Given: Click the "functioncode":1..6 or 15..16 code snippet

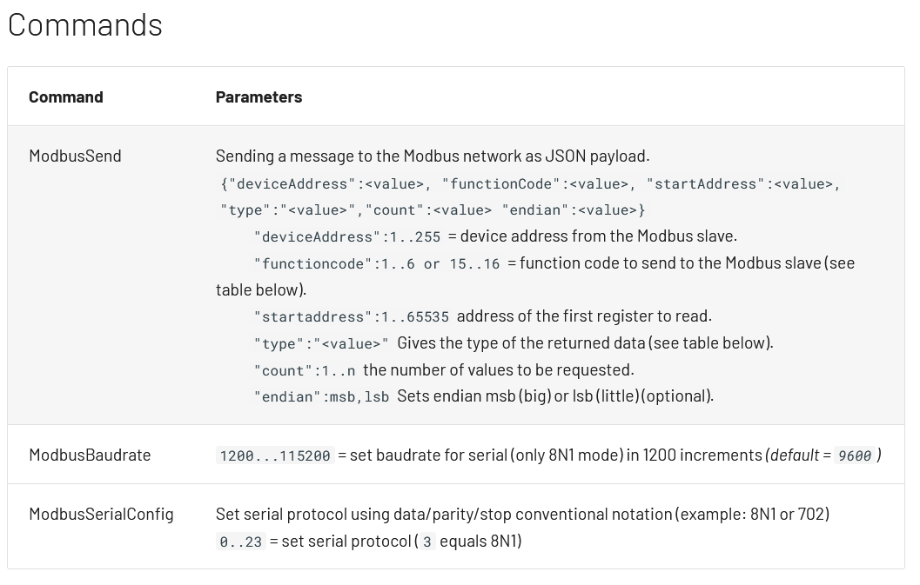Looking at the screenshot, I should tap(377, 263).
